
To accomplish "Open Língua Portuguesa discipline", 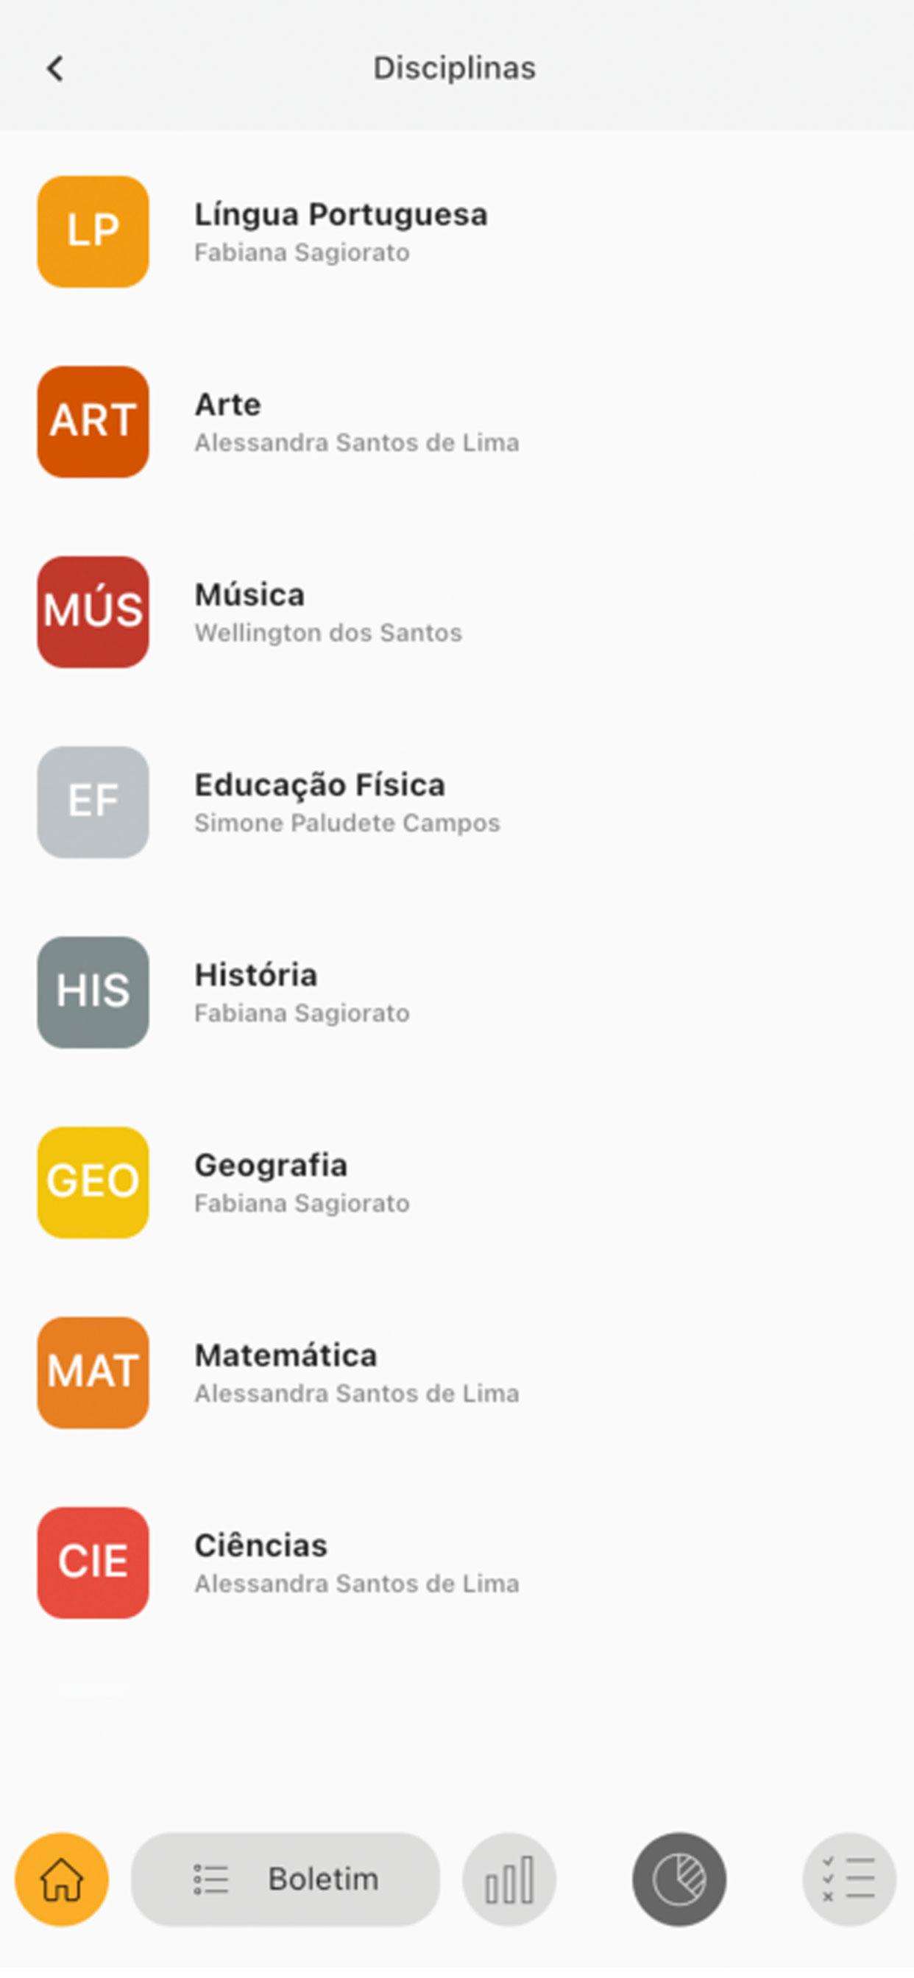I will 457,232.
